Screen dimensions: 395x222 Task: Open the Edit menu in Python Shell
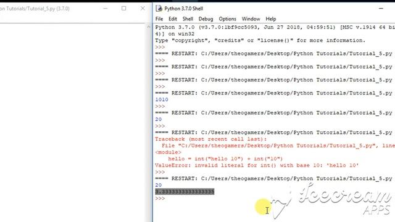173,19
